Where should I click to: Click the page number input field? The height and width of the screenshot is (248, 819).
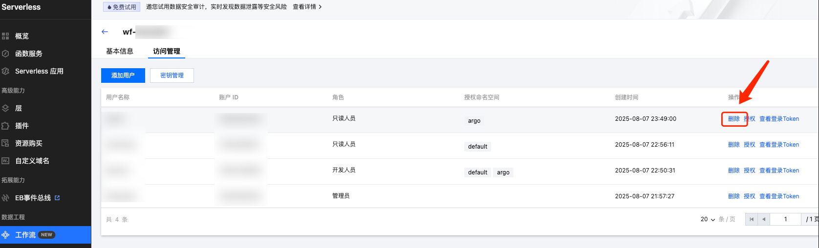(x=785, y=219)
